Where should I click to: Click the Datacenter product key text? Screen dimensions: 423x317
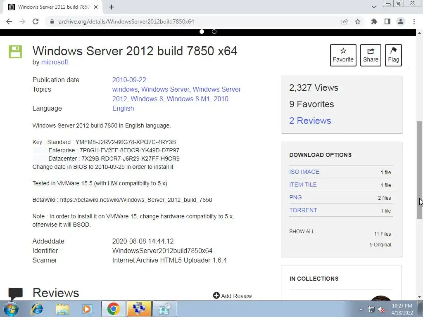[x=131, y=158]
